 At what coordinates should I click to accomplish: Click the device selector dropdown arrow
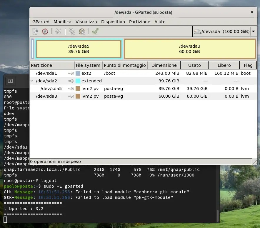[x=253, y=31]
